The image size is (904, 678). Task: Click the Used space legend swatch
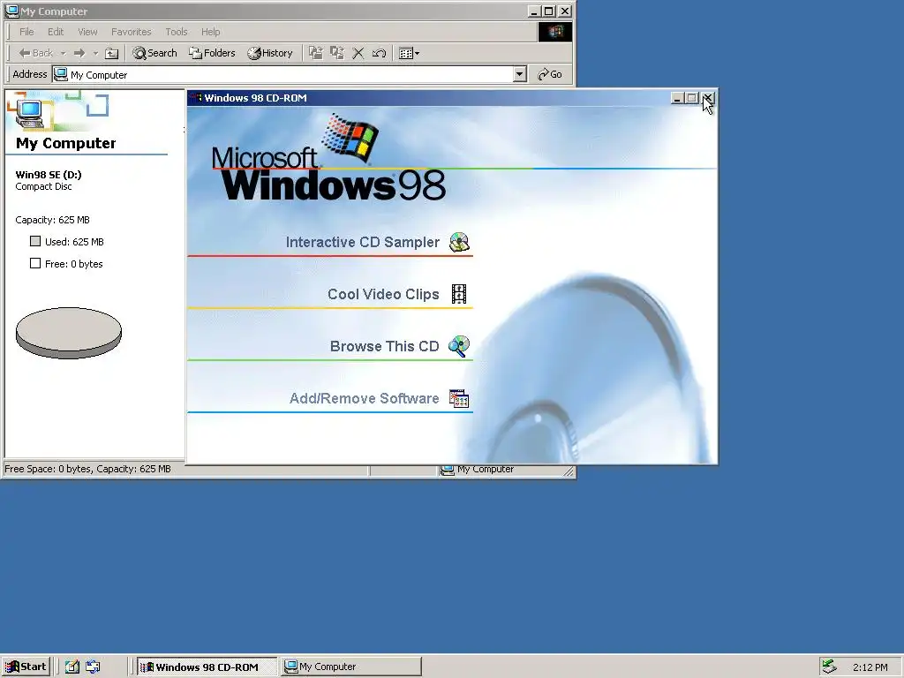[x=35, y=241]
